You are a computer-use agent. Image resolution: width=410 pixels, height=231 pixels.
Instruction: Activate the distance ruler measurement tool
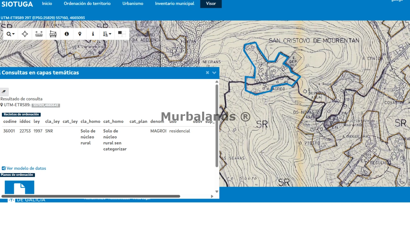39,34
